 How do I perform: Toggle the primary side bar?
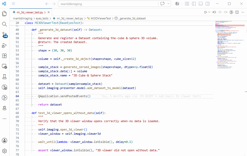[x=194, y=4]
